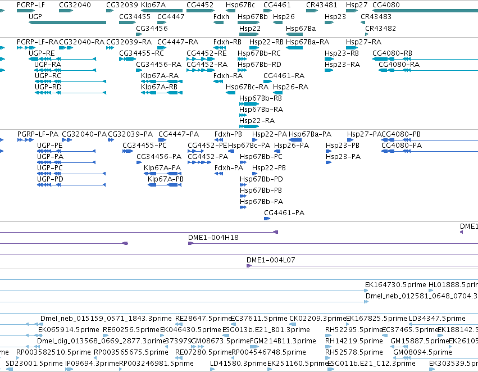Click the RH52295.5prime EST label
Screen dimensions: 478x372
[354, 330]
